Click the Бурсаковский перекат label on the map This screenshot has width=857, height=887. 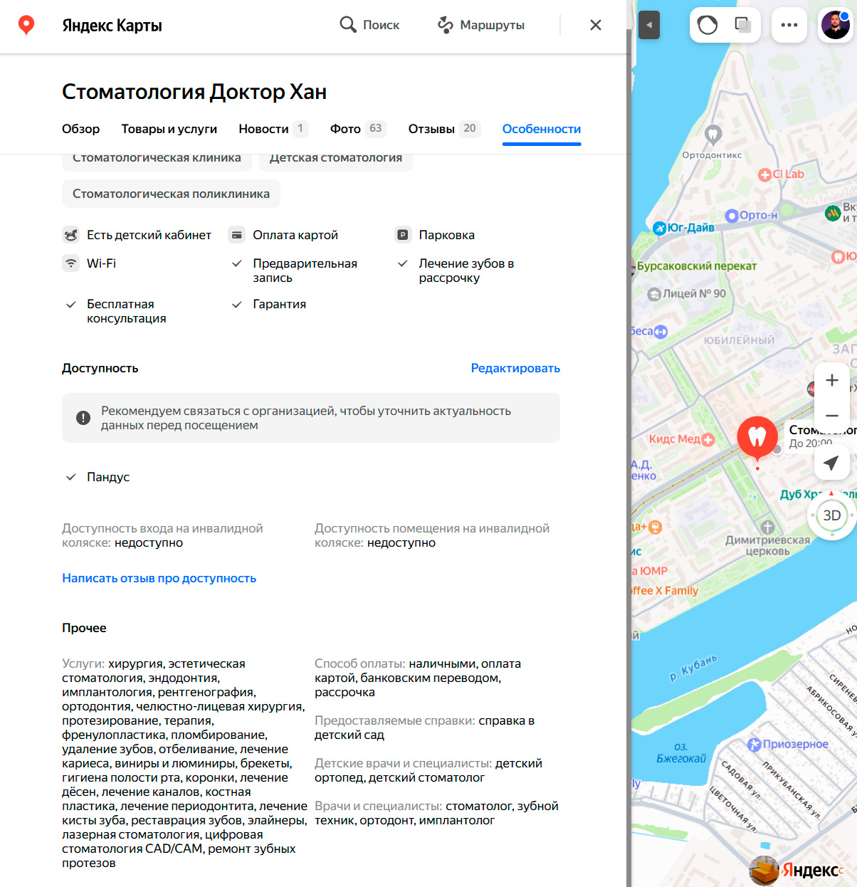(x=697, y=266)
